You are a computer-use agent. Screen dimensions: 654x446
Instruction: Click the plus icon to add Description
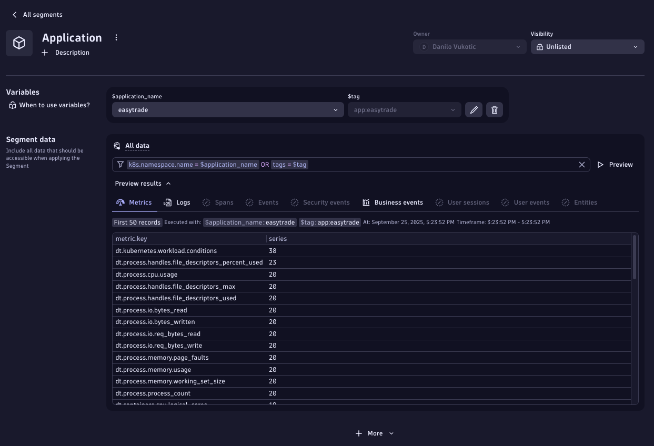point(45,53)
